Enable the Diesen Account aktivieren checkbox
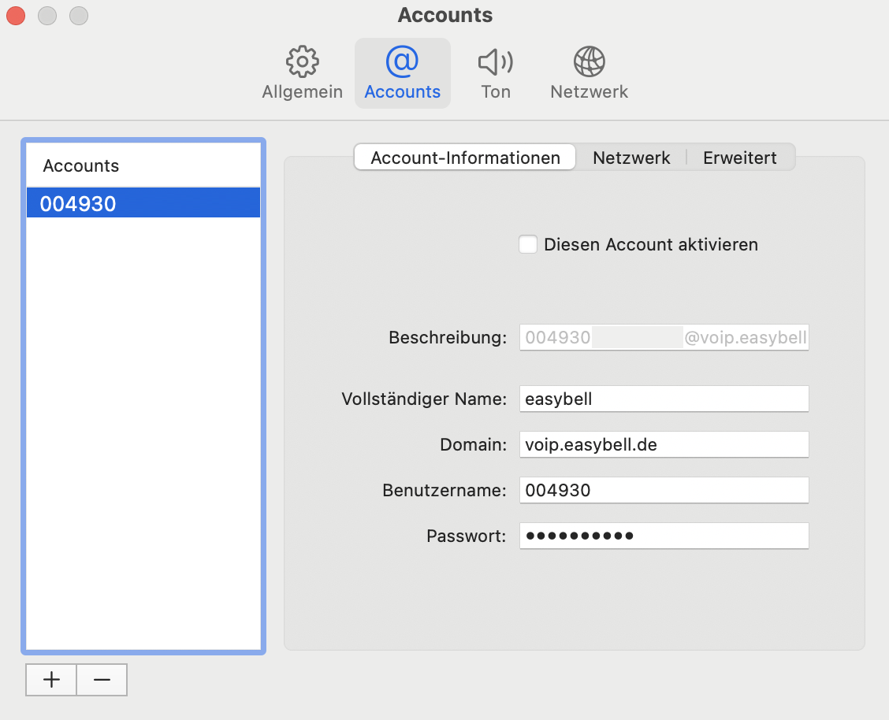Viewport: 889px width, 720px height. click(x=528, y=244)
